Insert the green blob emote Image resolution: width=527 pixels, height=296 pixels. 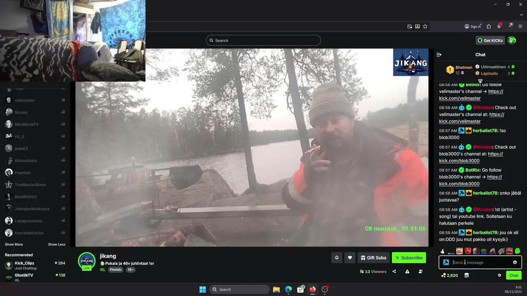click(x=518, y=251)
